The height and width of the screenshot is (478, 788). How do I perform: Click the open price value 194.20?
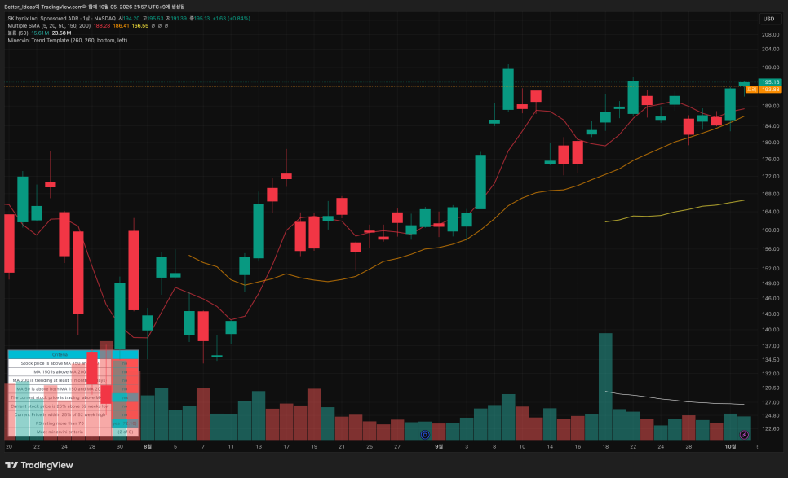[131, 19]
